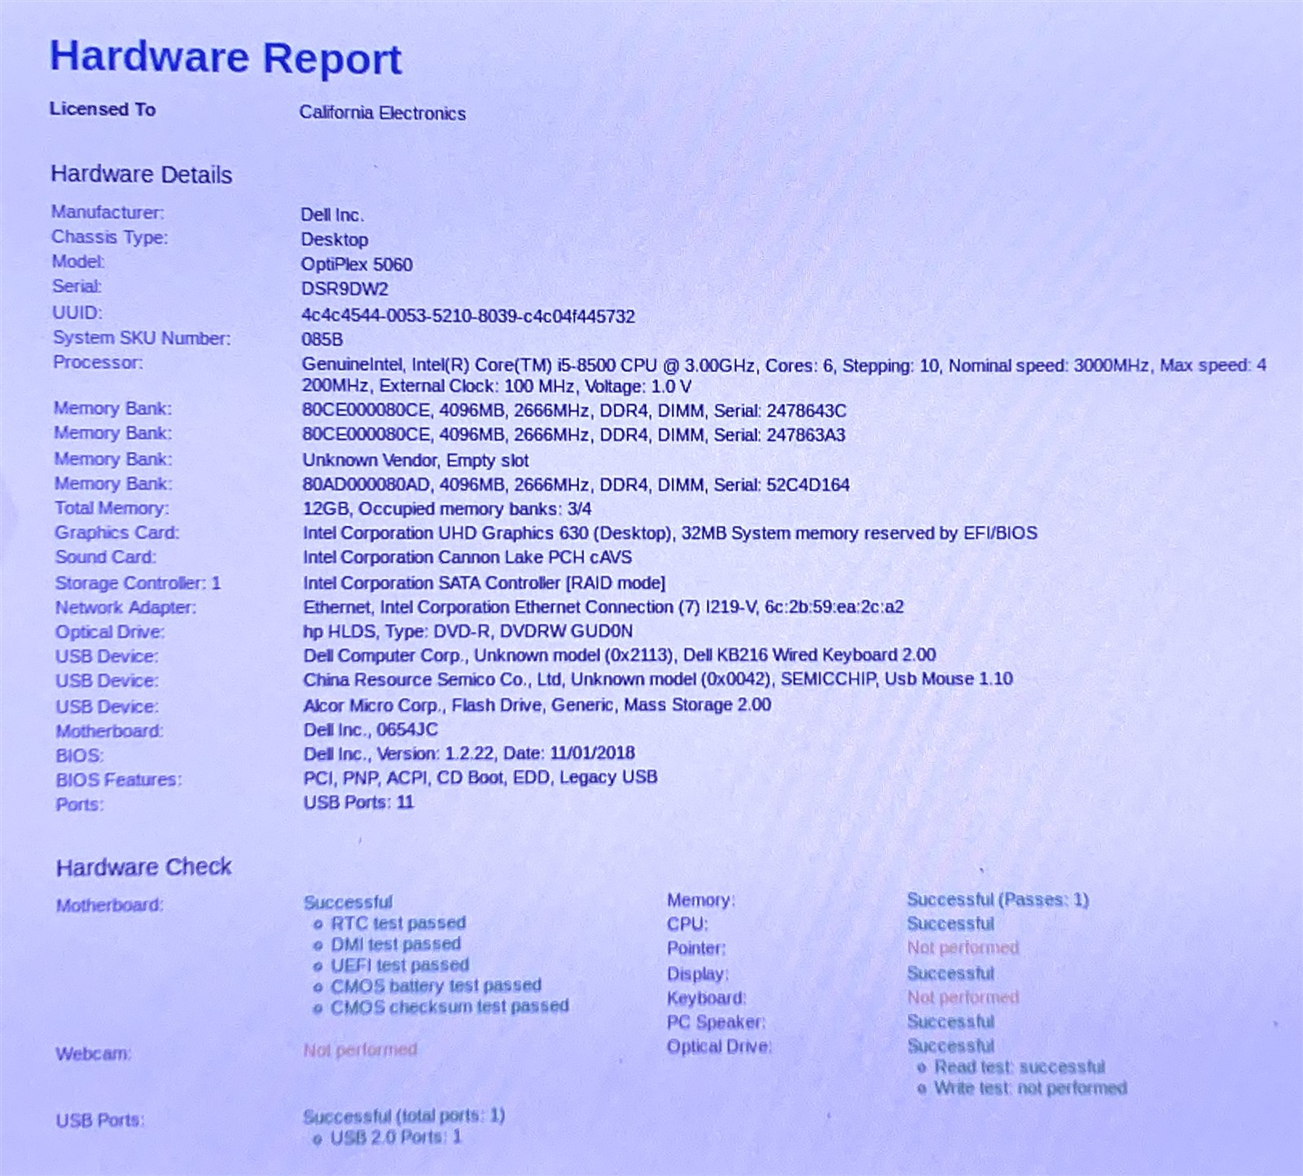Viewport: 1303px width, 1176px height.
Task: Click Keyboard 'Not performed' status
Action: point(963,998)
